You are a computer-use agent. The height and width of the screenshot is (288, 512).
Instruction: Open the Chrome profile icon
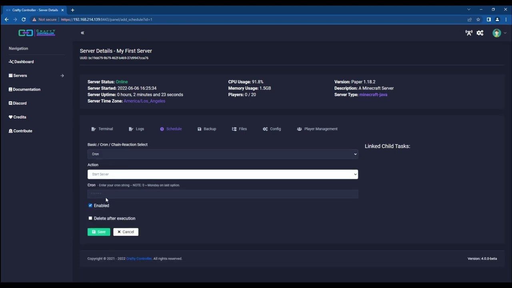(x=497, y=20)
